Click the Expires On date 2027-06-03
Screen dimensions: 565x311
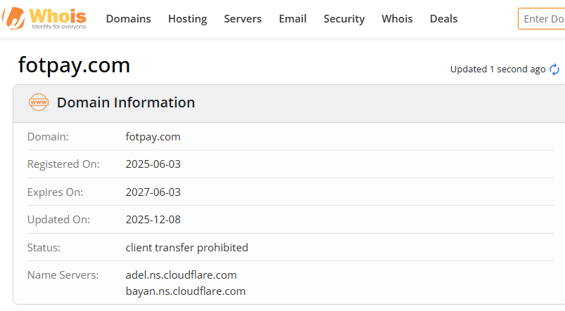pos(153,192)
